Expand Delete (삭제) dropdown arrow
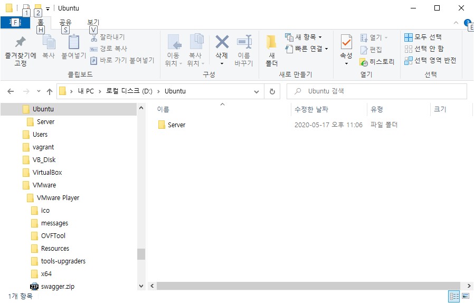Viewport: 474px width, 303px height. (222, 63)
